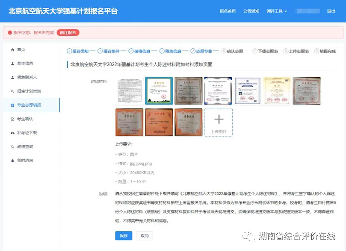Click check circle of 表格信息 step
Screen dimensions: 346x251
click(x=131, y=51)
